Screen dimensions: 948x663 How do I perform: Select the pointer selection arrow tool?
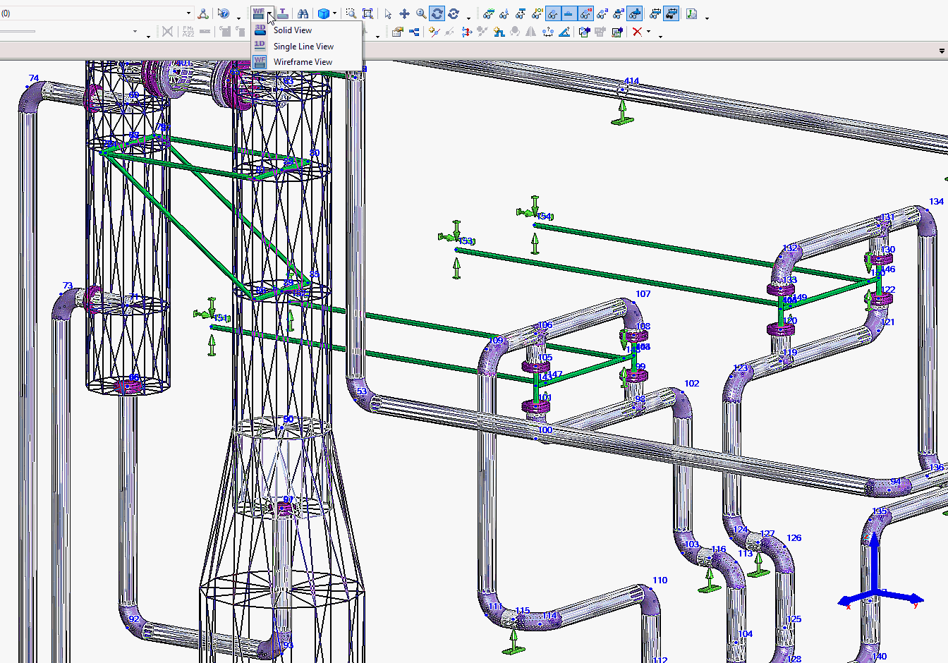pos(387,13)
